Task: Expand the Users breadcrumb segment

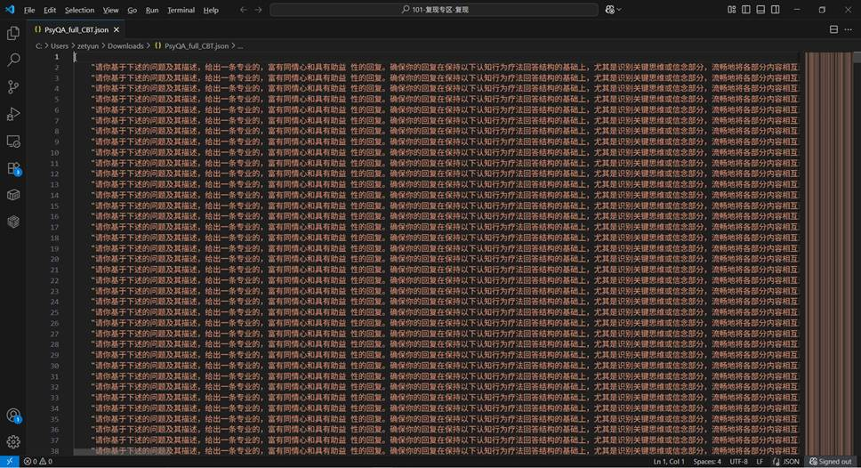Action: pyautogui.click(x=60, y=46)
